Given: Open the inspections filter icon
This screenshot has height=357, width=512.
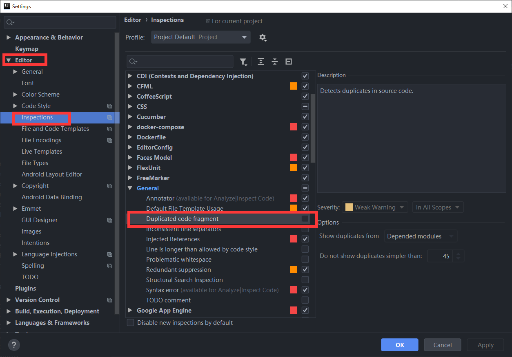Looking at the screenshot, I should pos(244,62).
